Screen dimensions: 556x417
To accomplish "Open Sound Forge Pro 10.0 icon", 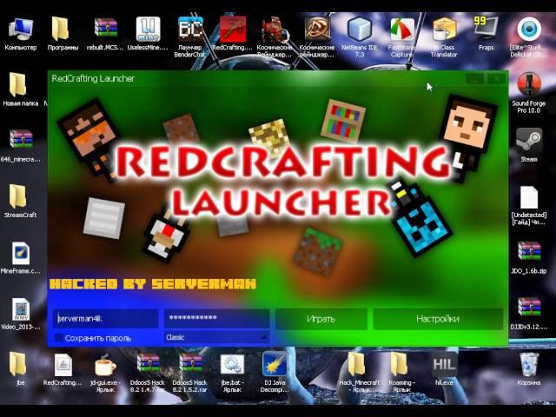I will (x=529, y=86).
